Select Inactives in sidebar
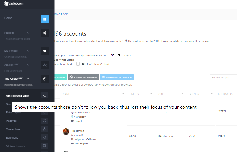This screenshot has height=152, width=237. (11, 121)
